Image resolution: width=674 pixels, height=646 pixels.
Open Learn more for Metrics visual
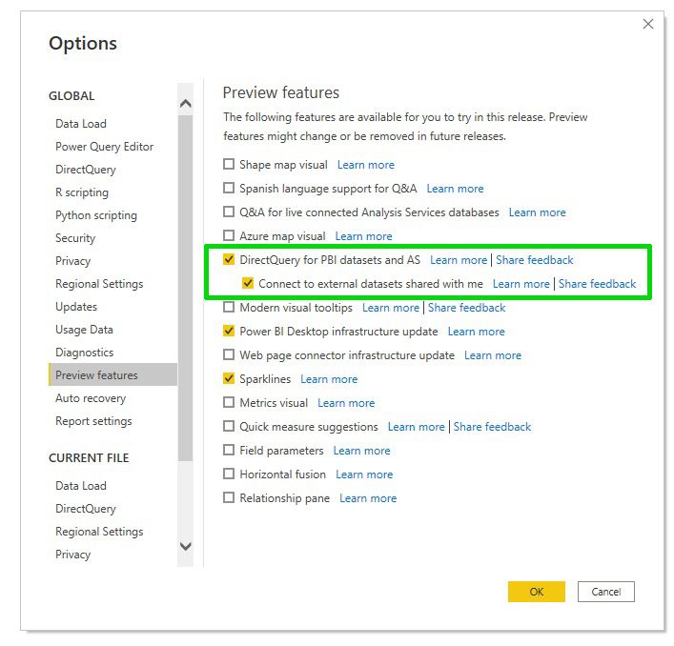346,403
